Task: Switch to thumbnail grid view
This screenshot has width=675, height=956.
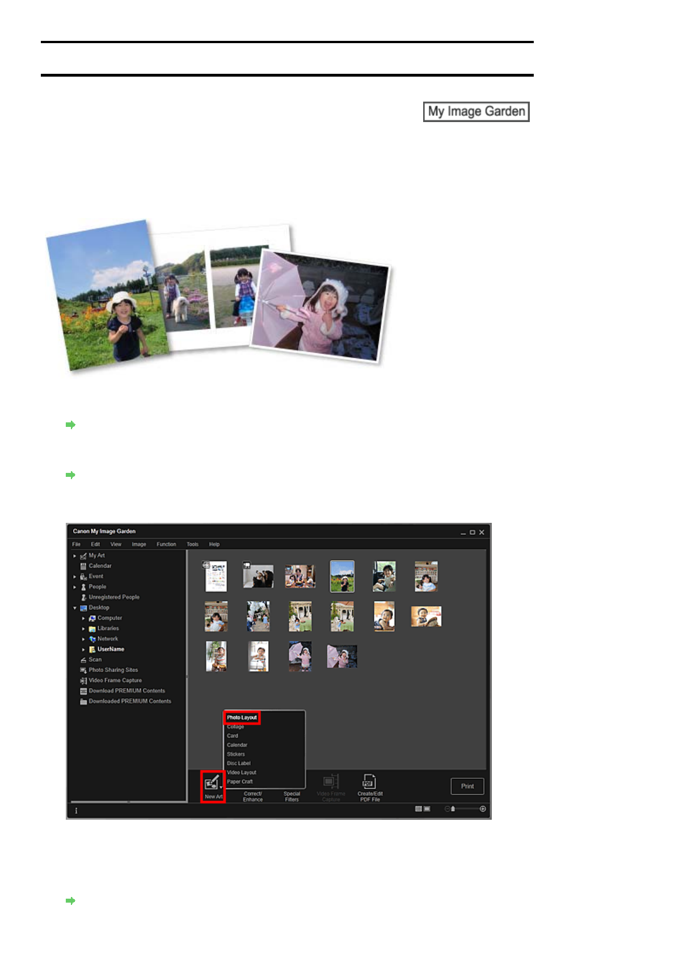Action: [x=419, y=809]
